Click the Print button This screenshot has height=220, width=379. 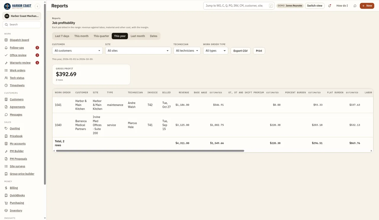(x=259, y=51)
